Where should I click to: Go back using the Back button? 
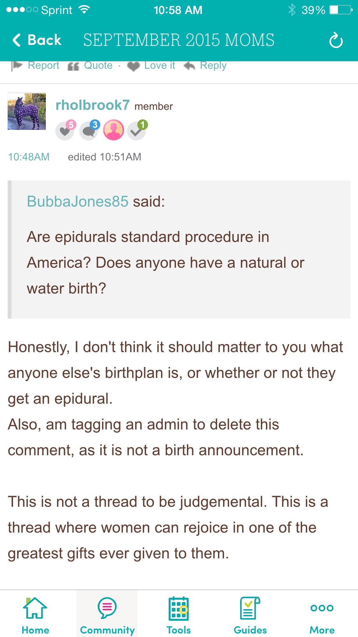click(x=37, y=40)
